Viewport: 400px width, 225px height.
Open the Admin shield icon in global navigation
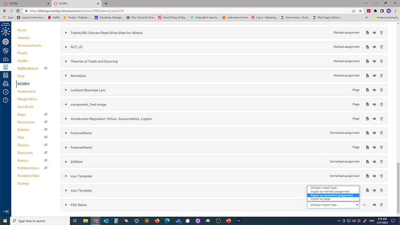[5, 50]
